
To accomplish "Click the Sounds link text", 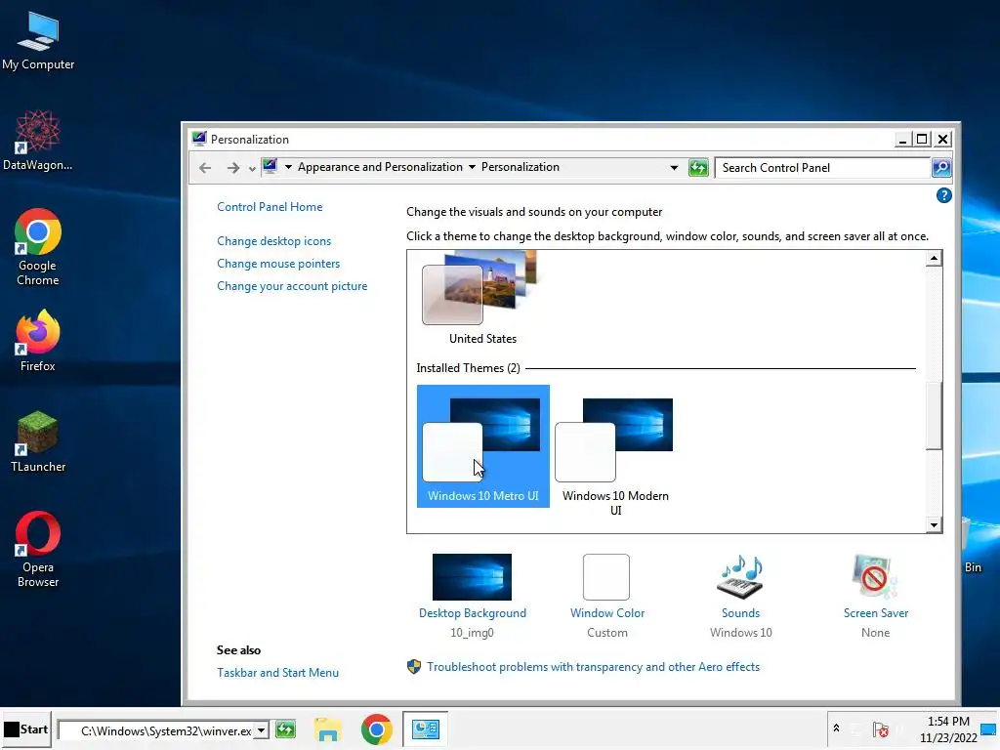I will 740,613.
